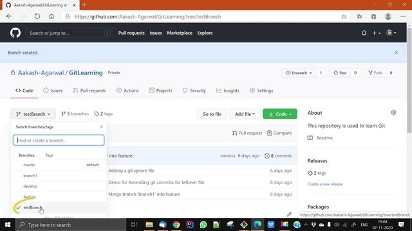Select the Branches tab in popup

coord(26,155)
